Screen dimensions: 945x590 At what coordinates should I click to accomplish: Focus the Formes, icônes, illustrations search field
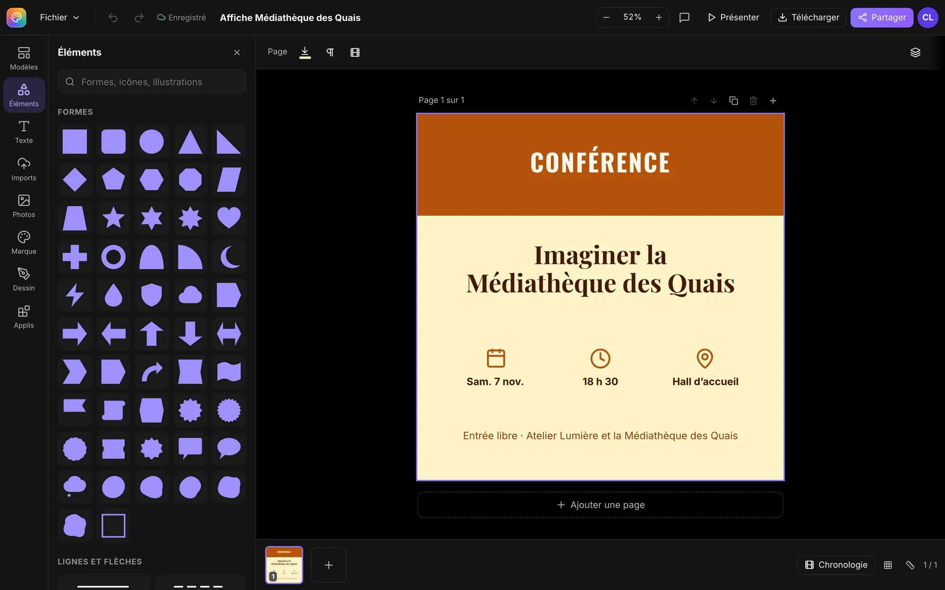pos(152,82)
